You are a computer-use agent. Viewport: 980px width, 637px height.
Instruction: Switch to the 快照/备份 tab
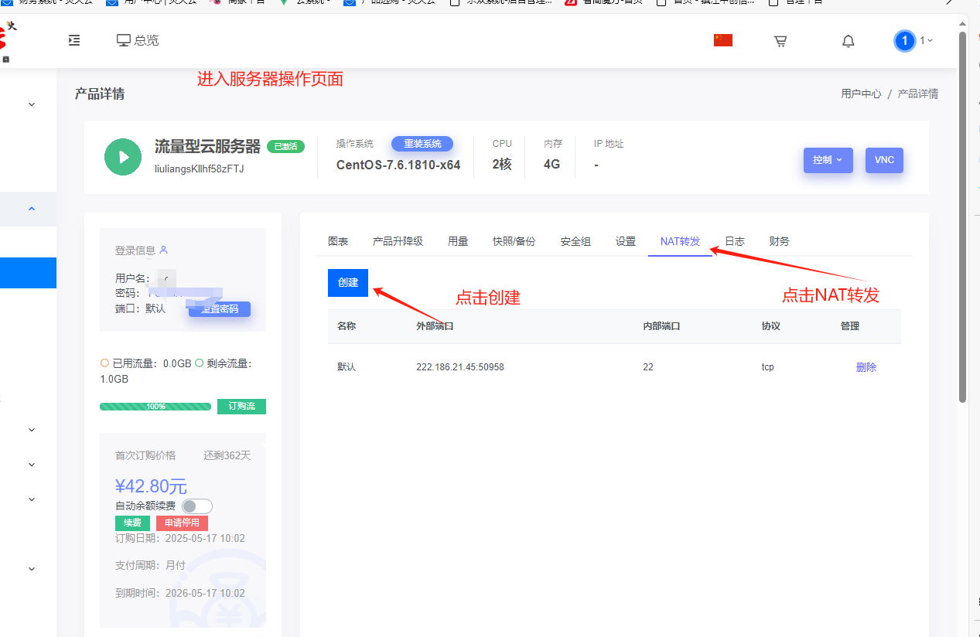click(514, 241)
